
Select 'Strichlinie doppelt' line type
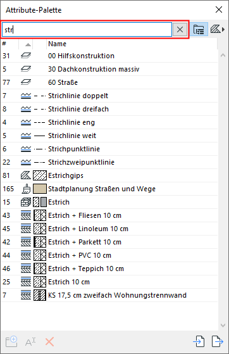tap(78, 96)
